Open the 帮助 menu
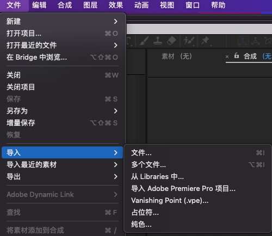 pos(218,5)
